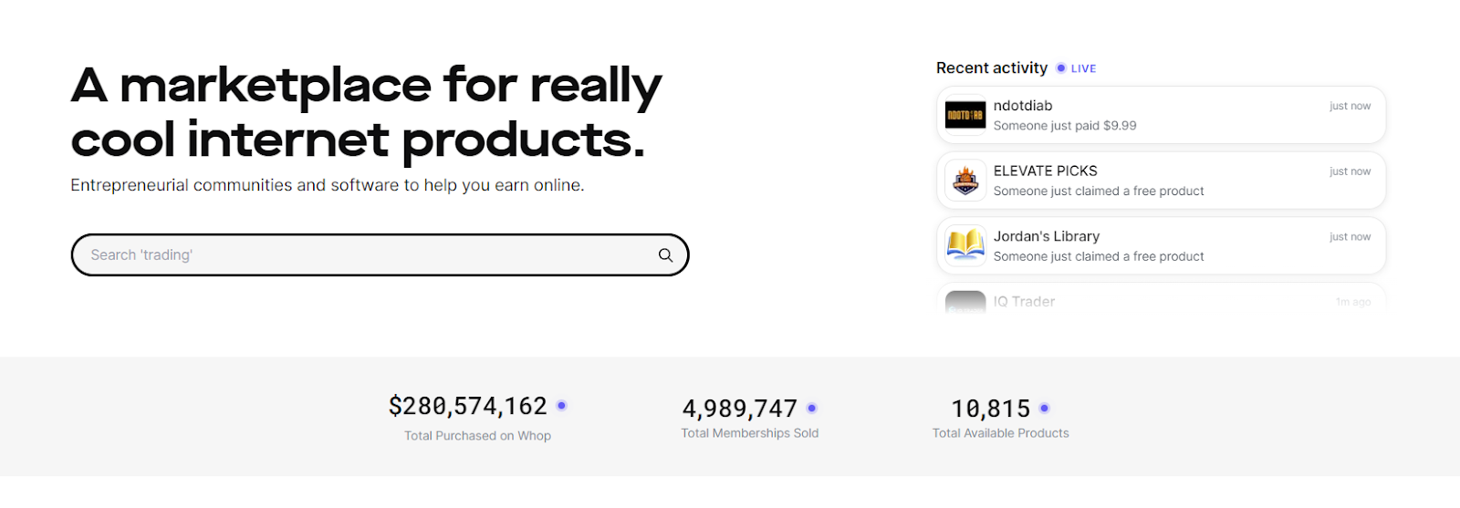
Task: Focus the Search 'trading' input field
Action: pyautogui.click(x=365, y=255)
